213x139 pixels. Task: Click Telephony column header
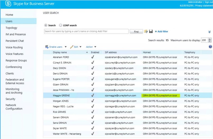point(190,52)
